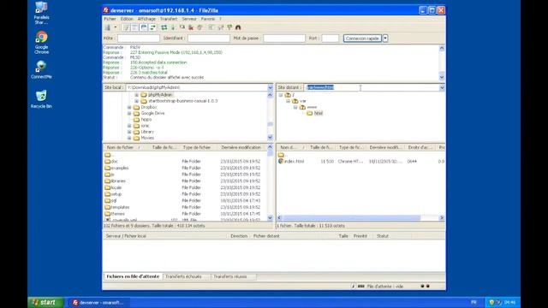
Task: Toggle local directory tree display
Action: tap(135, 27)
